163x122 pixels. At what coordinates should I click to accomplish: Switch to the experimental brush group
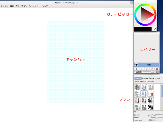click(140, 81)
